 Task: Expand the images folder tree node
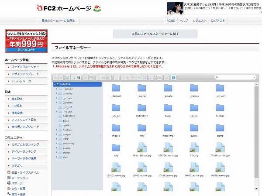56,134
